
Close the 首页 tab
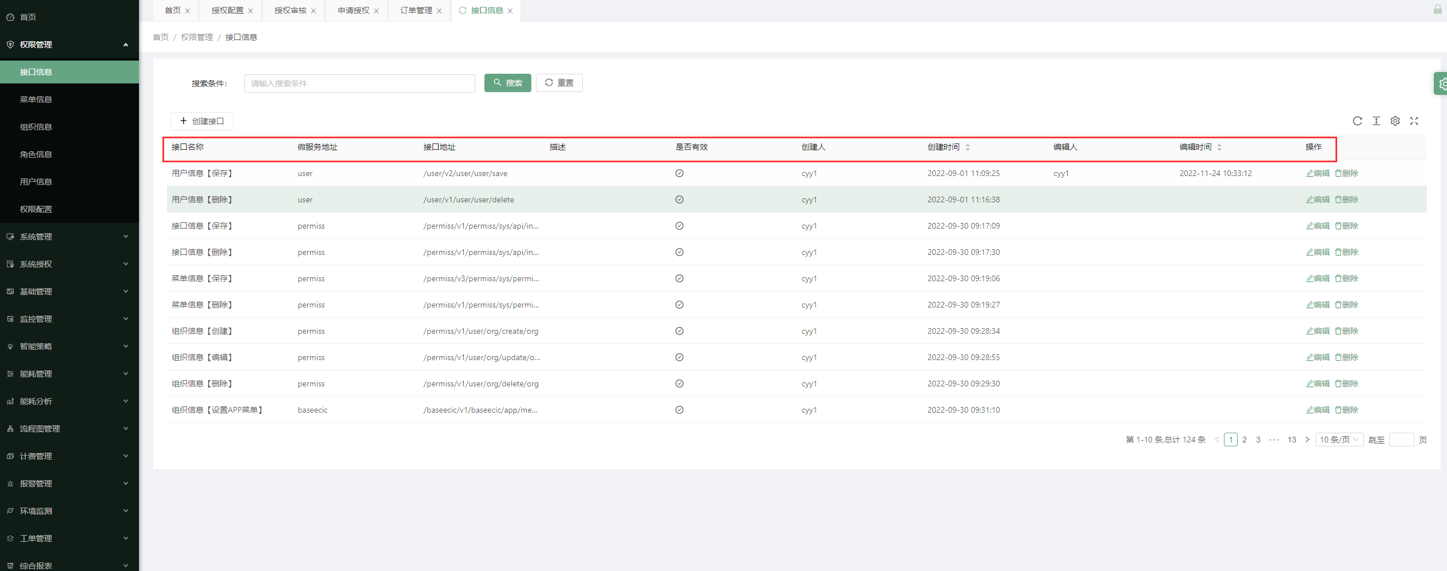coord(188,11)
